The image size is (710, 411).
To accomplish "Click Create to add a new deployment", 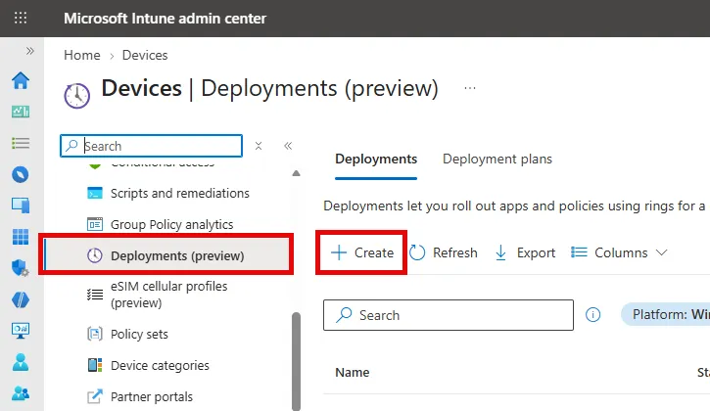I will click(x=361, y=252).
